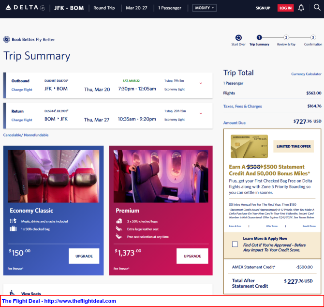Click the Start Over circular arrow icon

click(x=238, y=38)
